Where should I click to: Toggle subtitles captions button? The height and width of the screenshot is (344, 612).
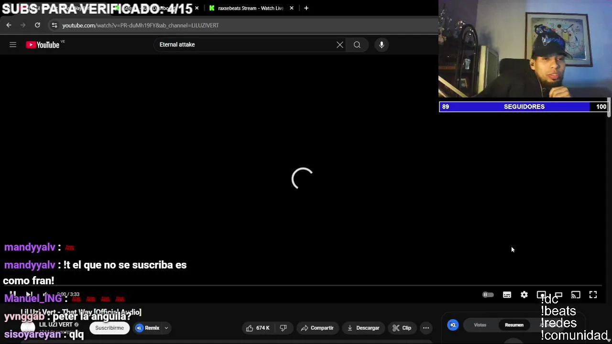pos(507,295)
